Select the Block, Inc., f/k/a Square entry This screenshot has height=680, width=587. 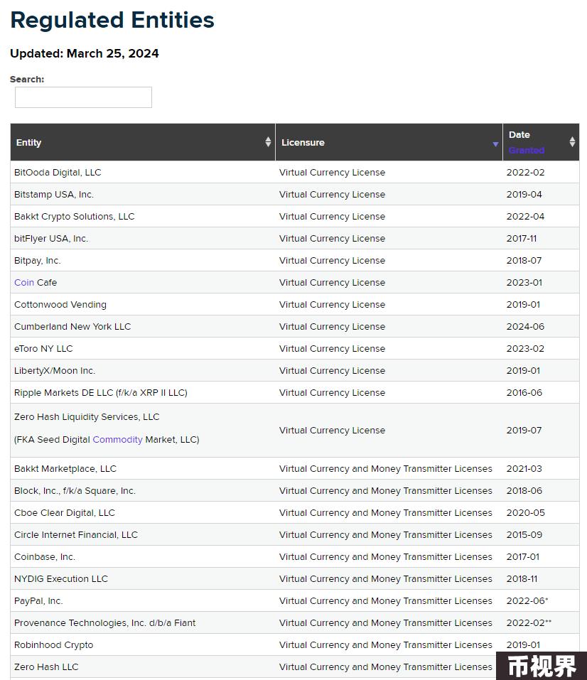pyautogui.click(x=75, y=491)
